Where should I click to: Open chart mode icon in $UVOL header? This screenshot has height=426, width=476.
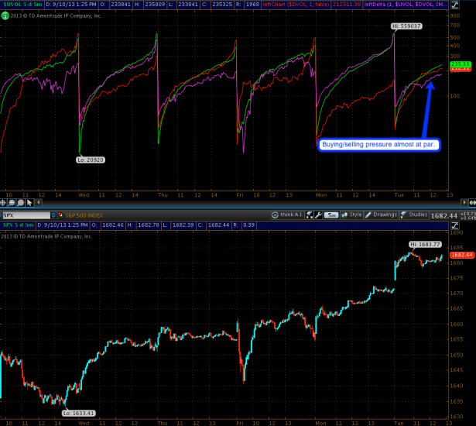(x=455, y=5)
